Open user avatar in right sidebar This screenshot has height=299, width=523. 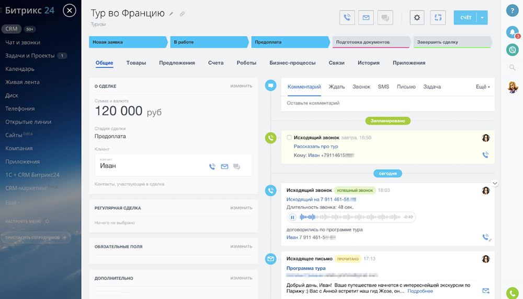(513, 87)
